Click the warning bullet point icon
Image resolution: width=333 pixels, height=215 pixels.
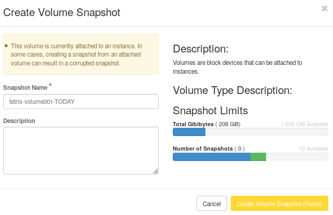click(x=6, y=46)
